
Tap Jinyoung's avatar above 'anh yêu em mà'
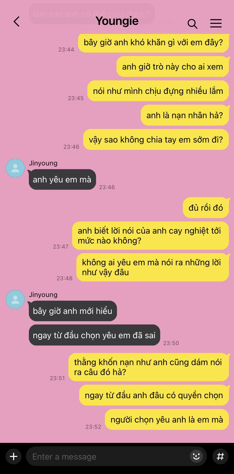pos(15,168)
